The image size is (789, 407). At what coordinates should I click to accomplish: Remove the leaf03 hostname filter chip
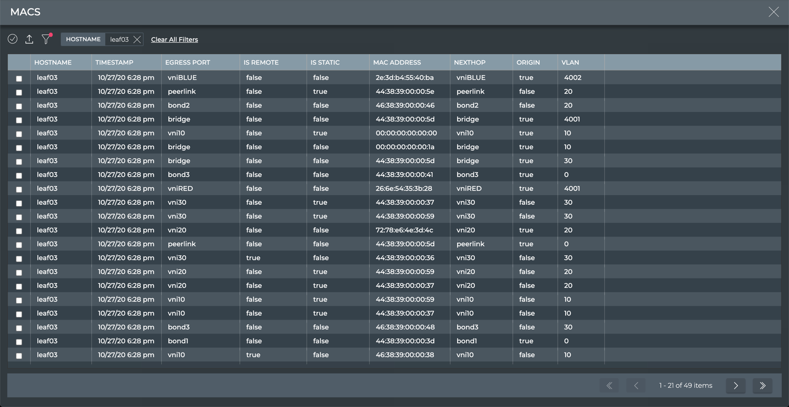137,40
